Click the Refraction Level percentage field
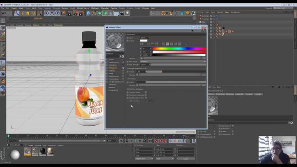 (x=145, y=38)
